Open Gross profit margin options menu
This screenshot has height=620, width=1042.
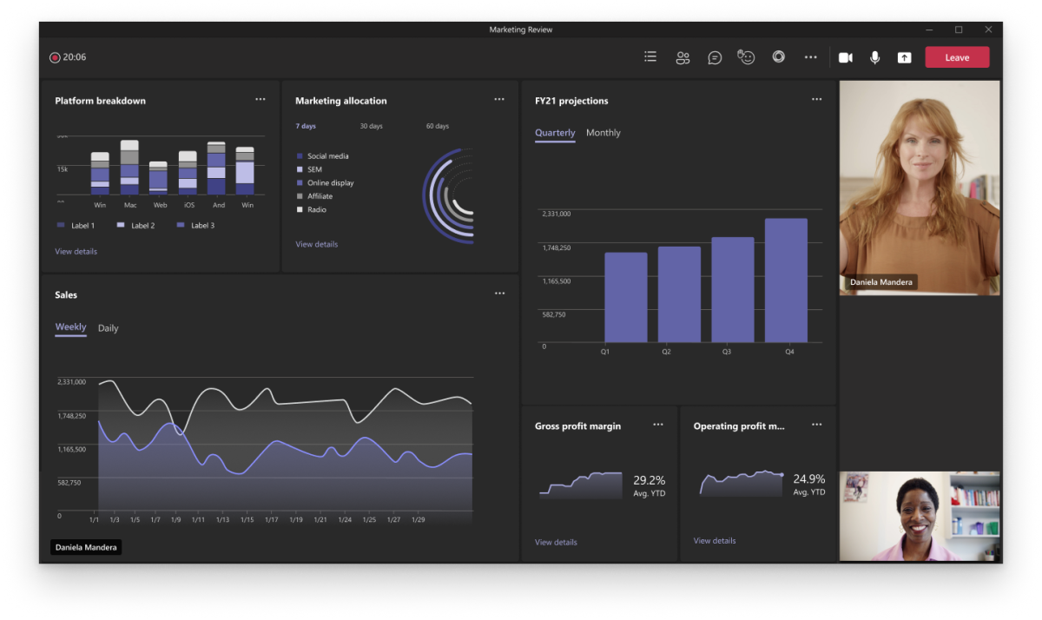[x=658, y=425]
